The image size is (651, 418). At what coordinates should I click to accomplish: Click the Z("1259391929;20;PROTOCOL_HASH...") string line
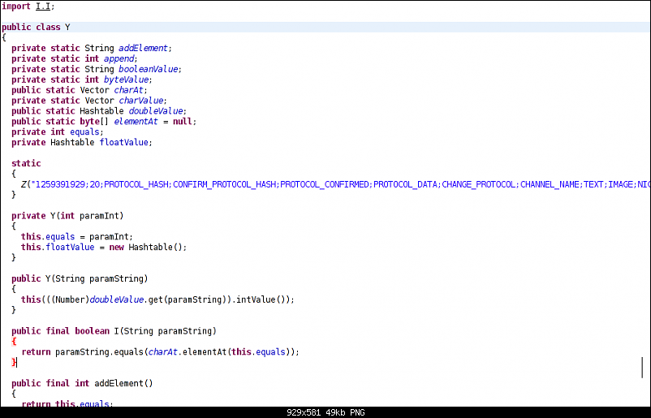tap(335, 184)
